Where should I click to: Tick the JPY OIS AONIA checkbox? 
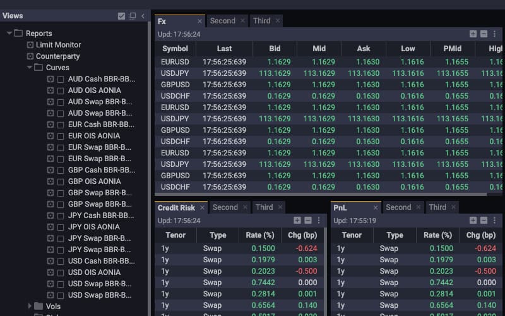[x=61, y=227]
